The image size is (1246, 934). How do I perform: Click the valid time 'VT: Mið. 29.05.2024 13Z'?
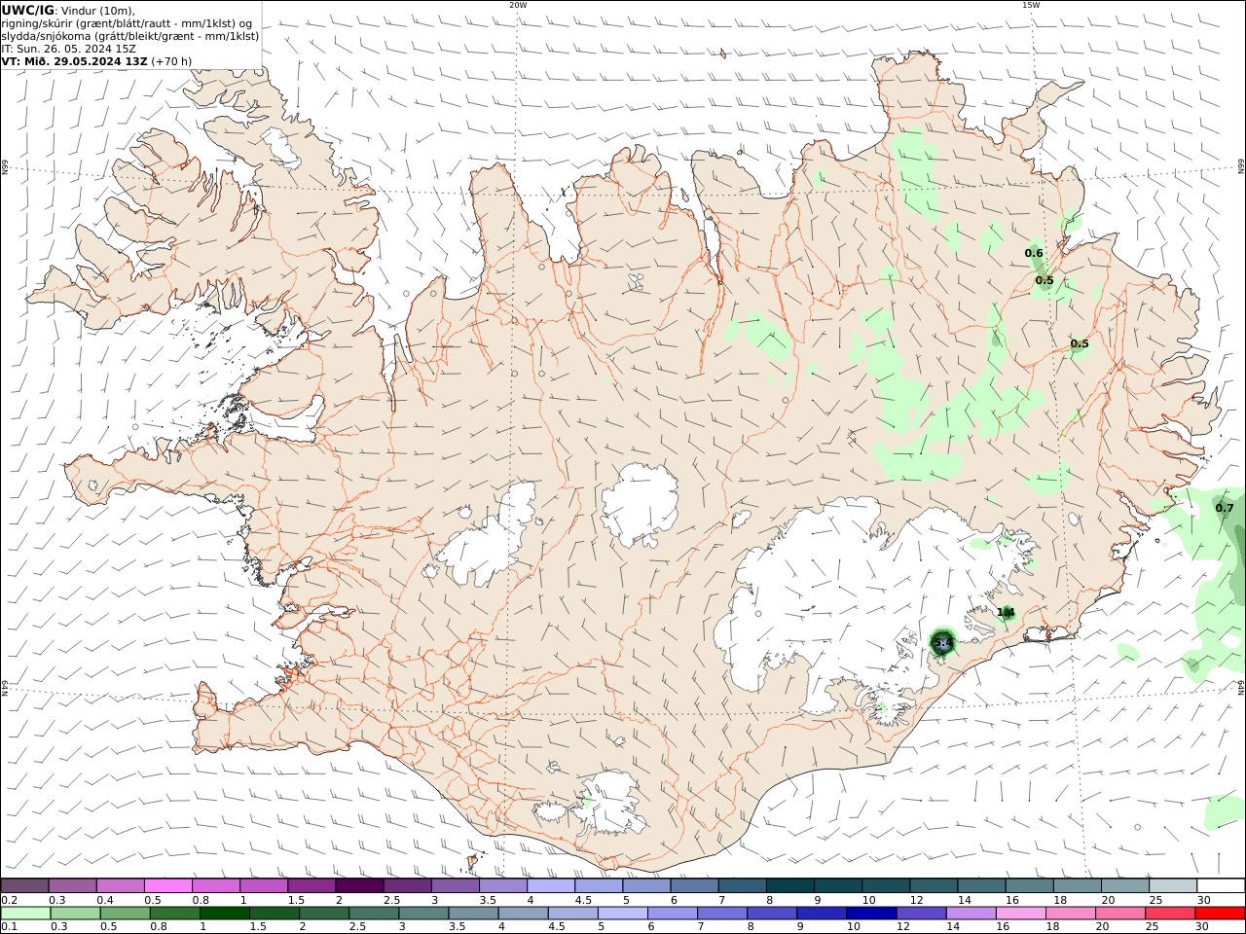(x=75, y=61)
